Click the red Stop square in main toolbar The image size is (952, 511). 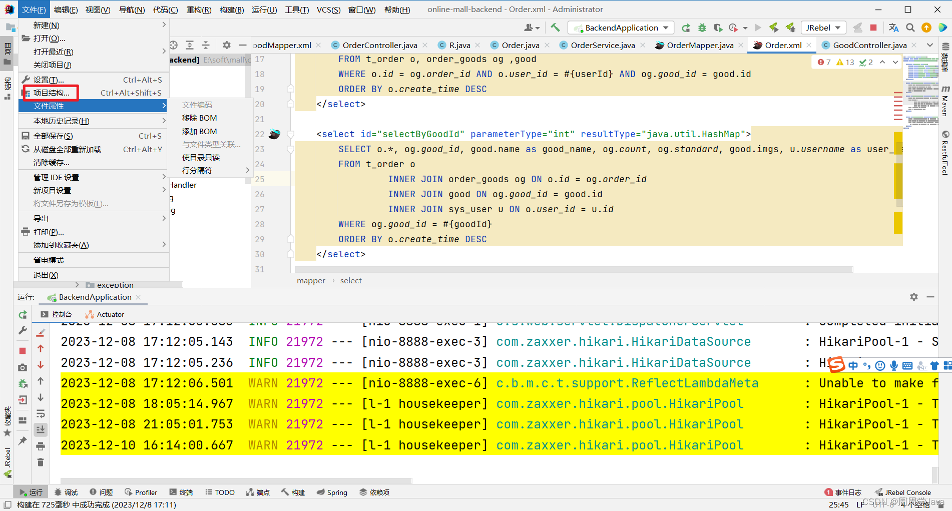(x=873, y=28)
